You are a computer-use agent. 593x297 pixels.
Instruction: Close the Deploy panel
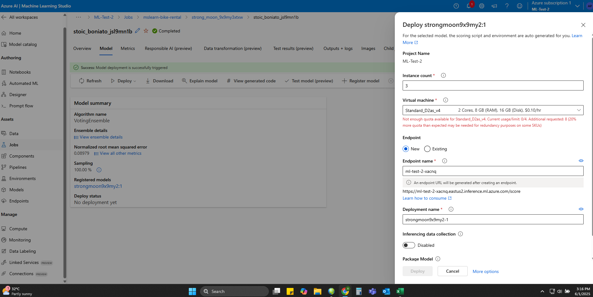point(583,25)
